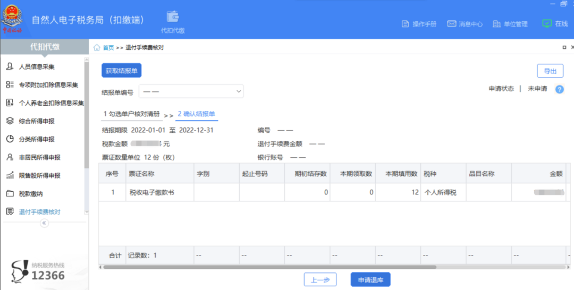The width and height of the screenshot is (574, 290).
Task: Click the 12366 hotline service icon
Action: click(x=19, y=271)
